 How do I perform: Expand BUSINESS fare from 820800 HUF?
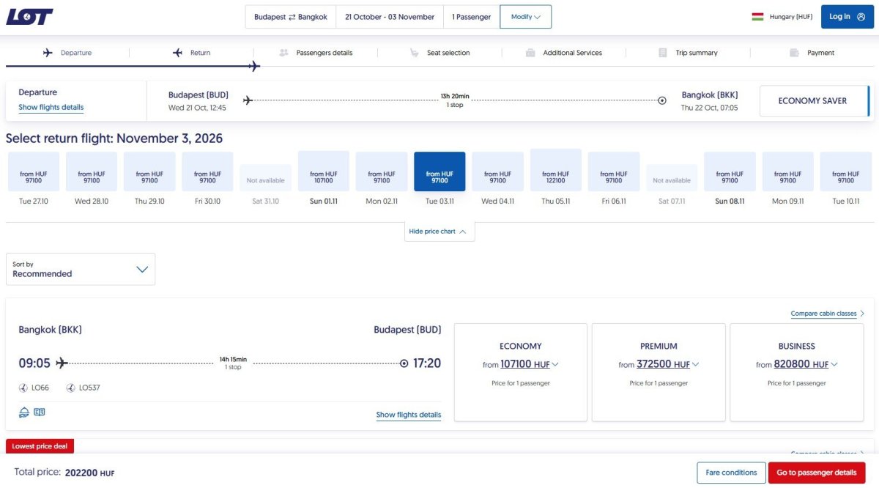pos(797,365)
